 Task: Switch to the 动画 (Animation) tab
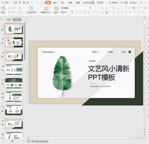click(x=77, y=3)
